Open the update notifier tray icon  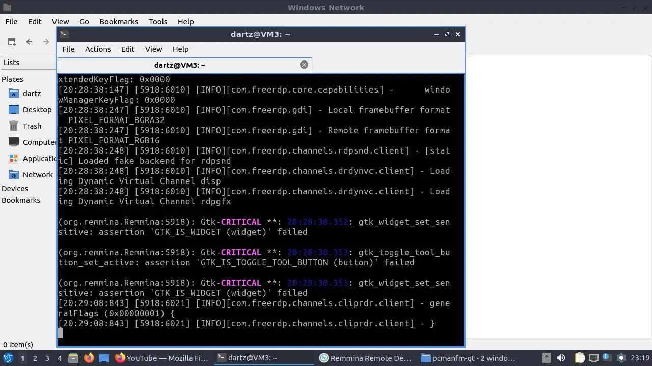(x=607, y=358)
